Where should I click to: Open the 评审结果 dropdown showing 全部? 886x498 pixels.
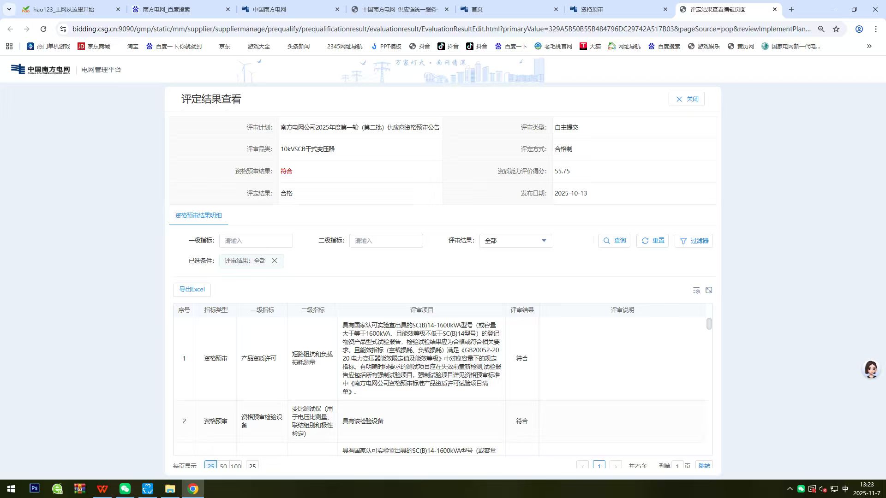(x=515, y=240)
